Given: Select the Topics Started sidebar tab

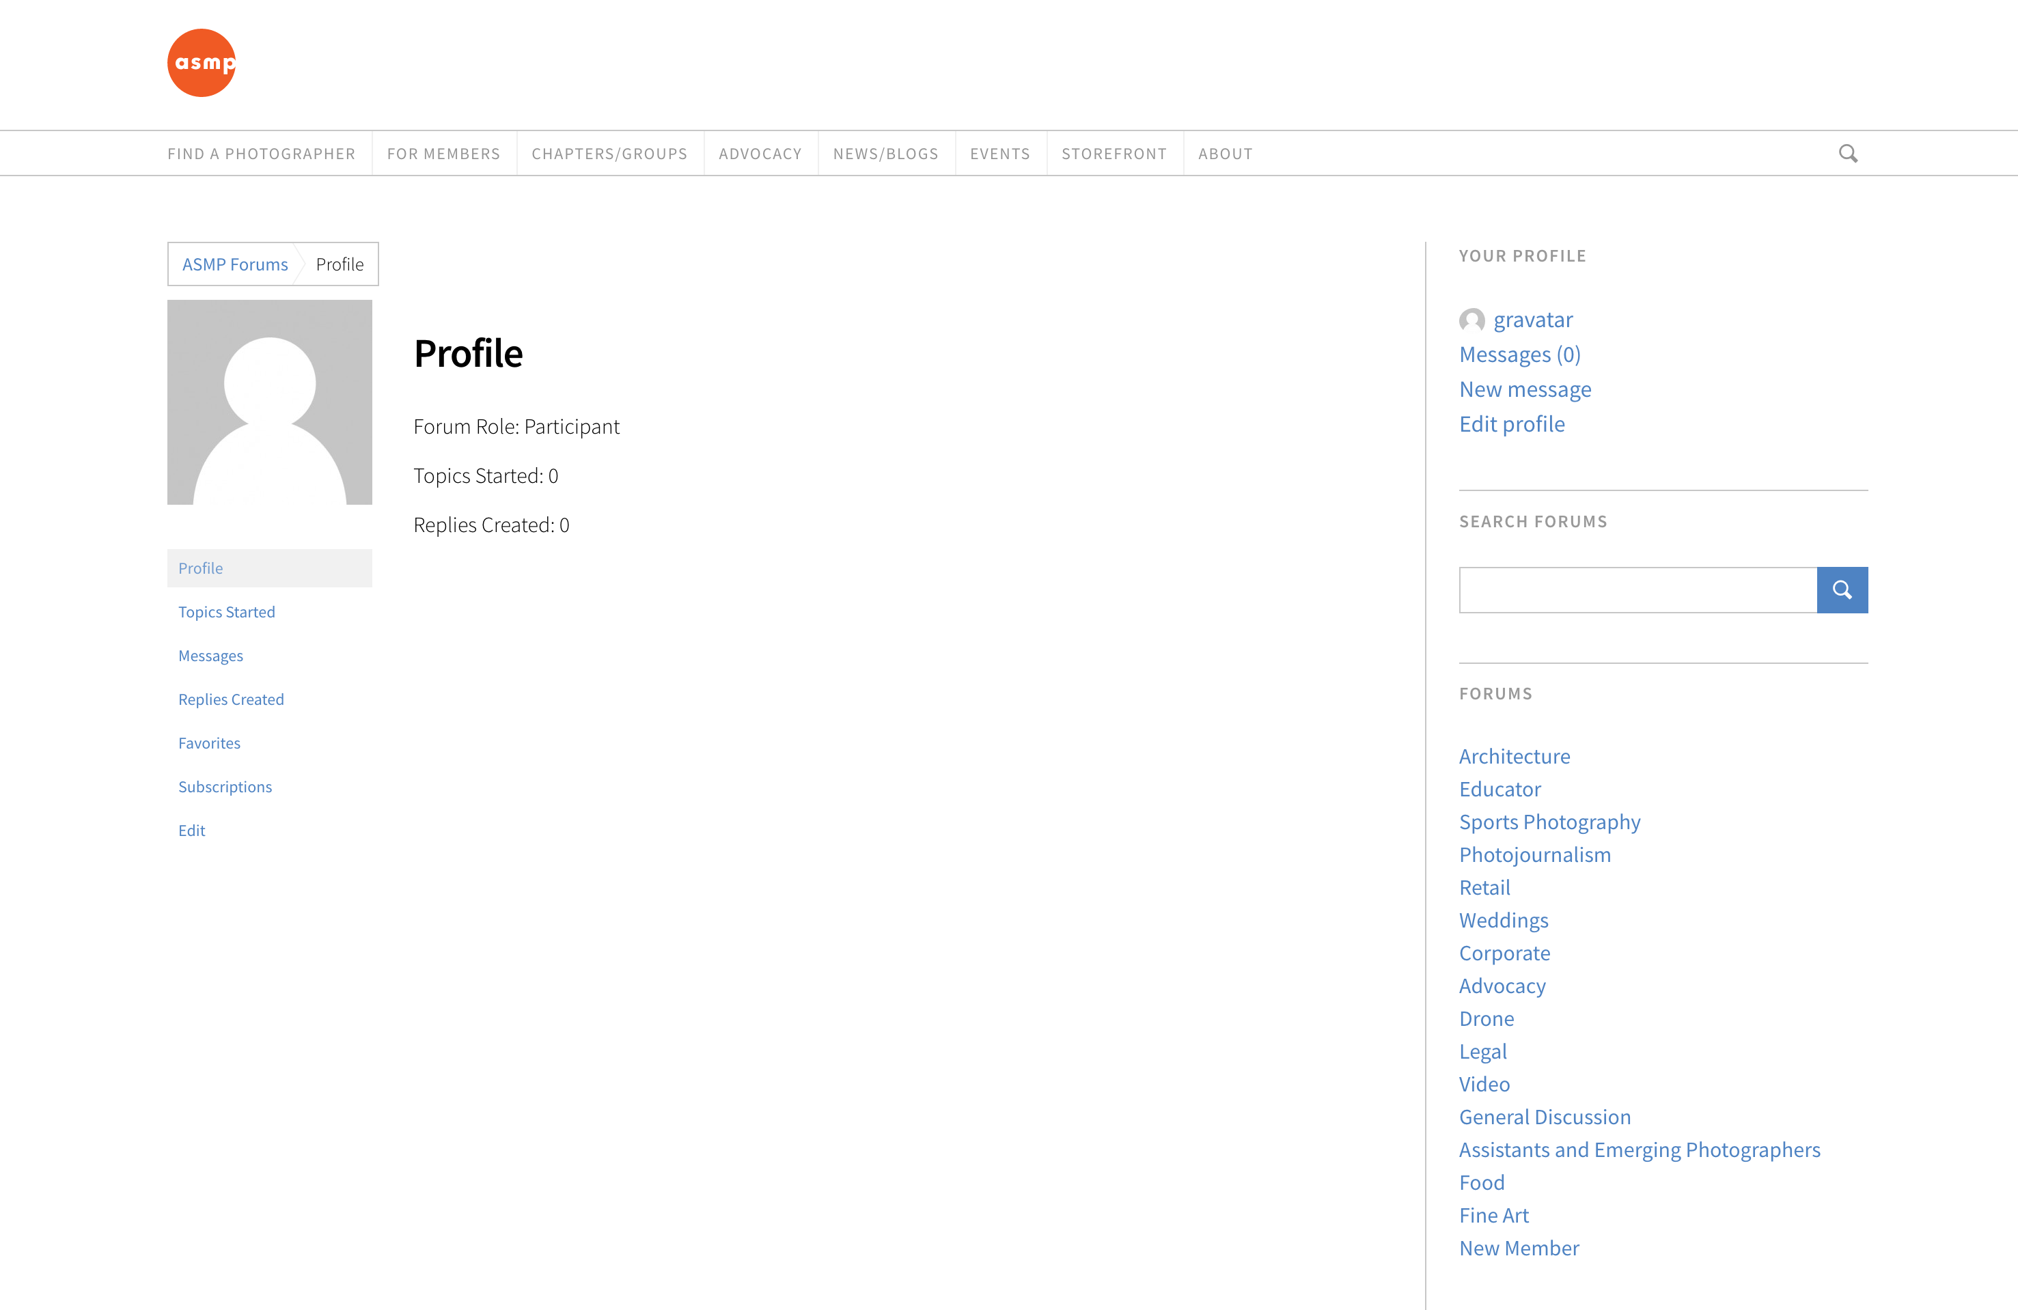Looking at the screenshot, I should [226, 611].
